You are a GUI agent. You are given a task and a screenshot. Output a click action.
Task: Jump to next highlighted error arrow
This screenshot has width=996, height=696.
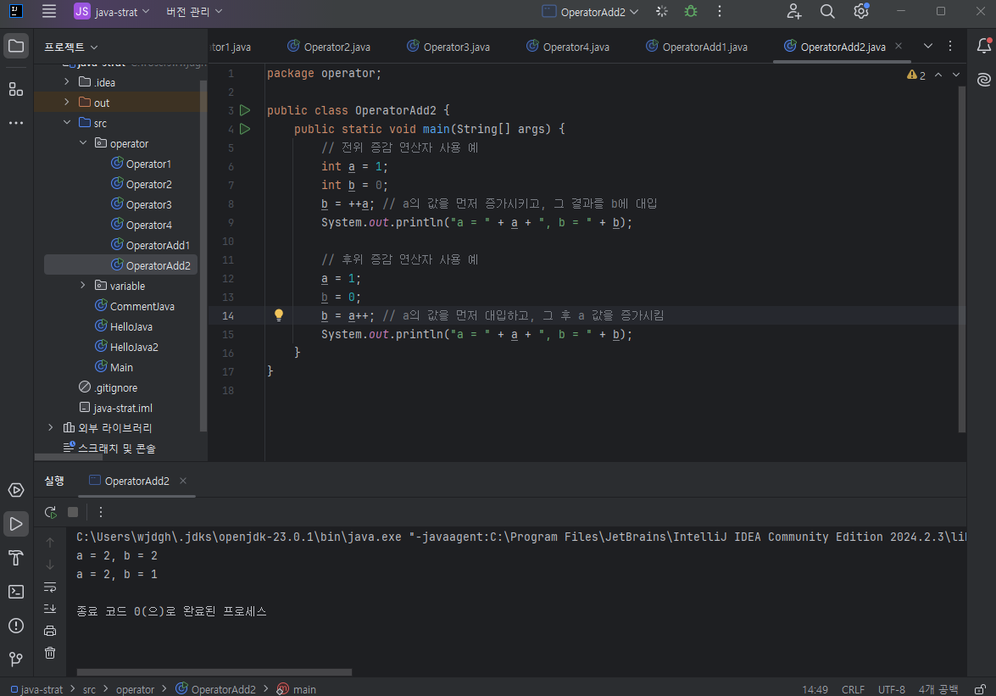click(x=956, y=75)
